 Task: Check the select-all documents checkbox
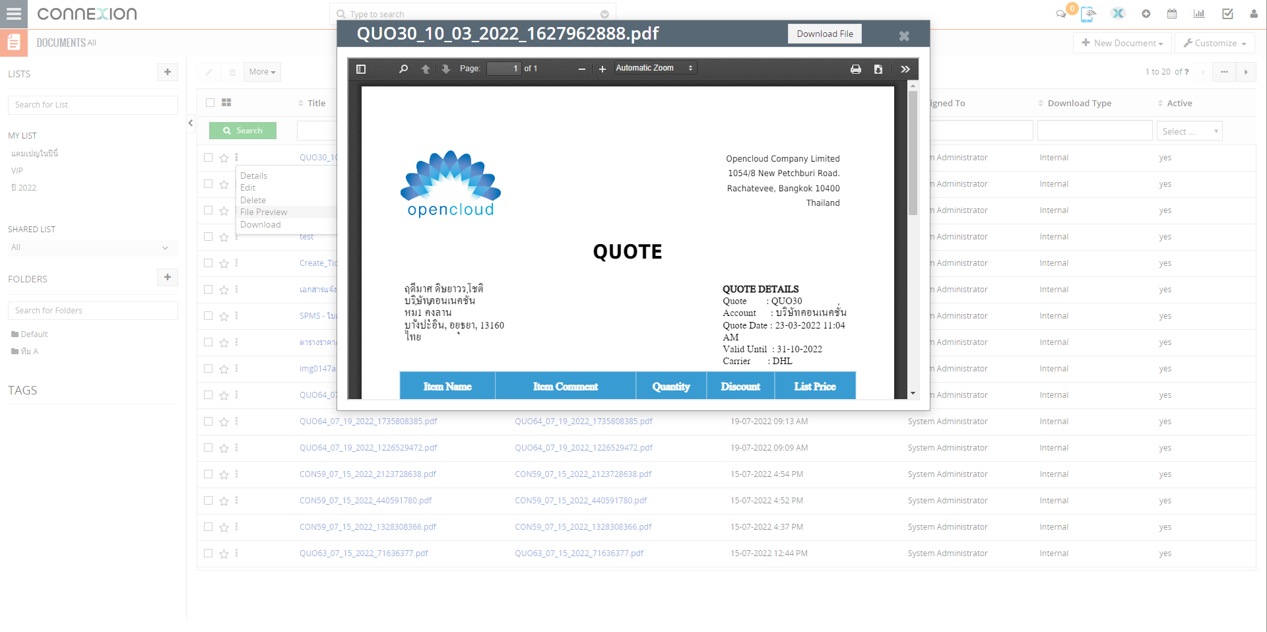210,103
